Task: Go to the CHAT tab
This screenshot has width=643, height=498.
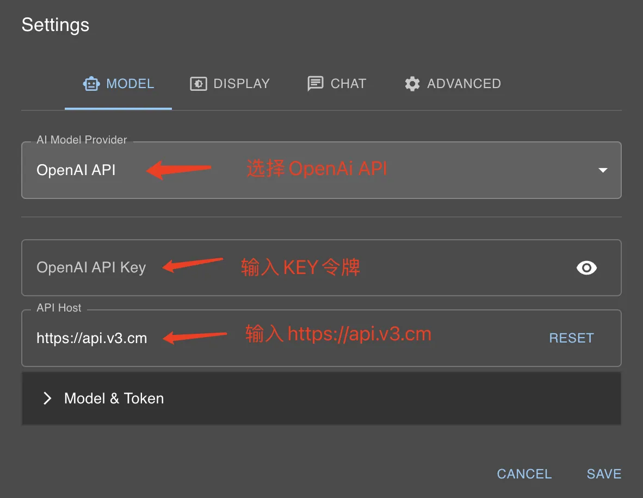Action: [x=337, y=84]
